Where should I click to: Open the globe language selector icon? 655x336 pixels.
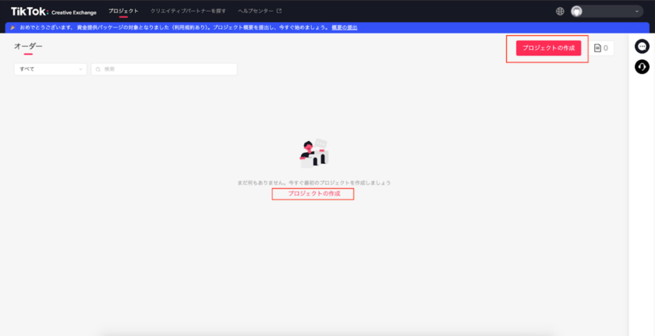click(x=560, y=12)
